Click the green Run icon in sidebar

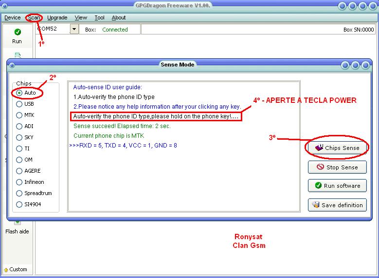(x=18, y=32)
